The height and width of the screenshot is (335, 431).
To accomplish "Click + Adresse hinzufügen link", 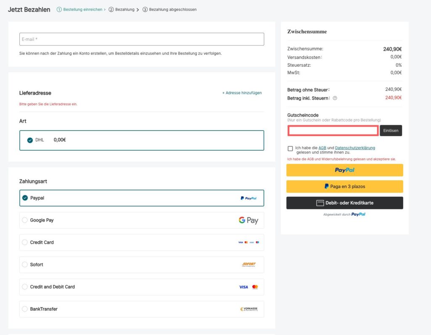I will [x=242, y=93].
